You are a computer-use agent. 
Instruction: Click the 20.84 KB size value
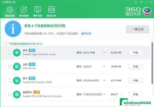(116, 66)
